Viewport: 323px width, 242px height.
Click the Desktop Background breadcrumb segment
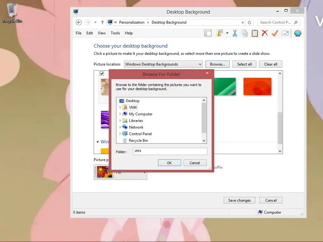(169, 22)
